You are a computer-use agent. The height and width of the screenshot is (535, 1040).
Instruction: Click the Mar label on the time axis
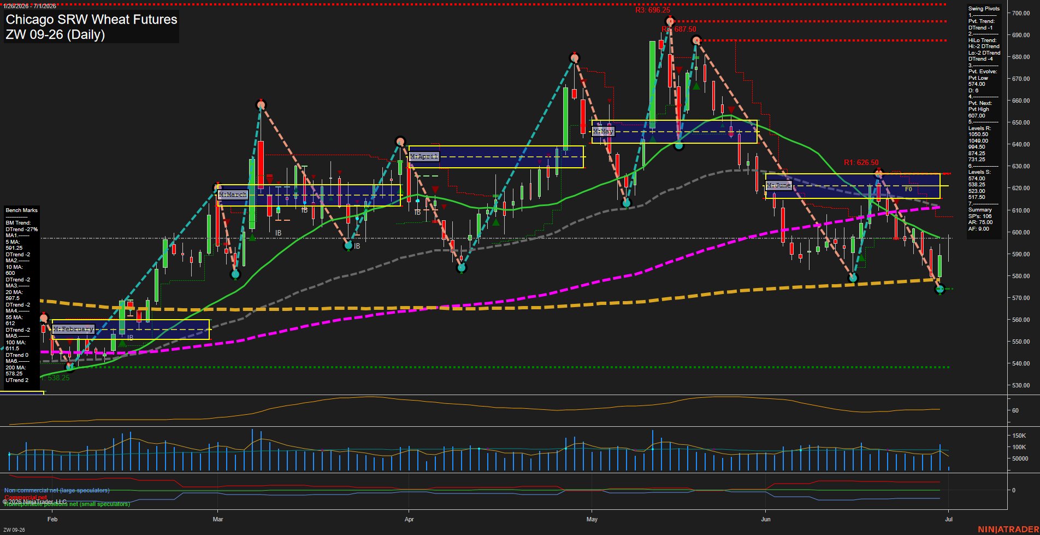218,519
